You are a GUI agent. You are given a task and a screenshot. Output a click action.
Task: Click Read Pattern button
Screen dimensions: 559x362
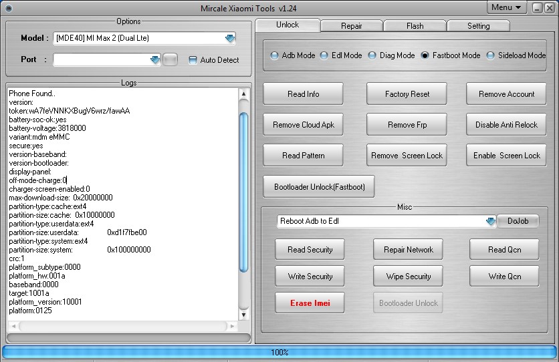303,156
